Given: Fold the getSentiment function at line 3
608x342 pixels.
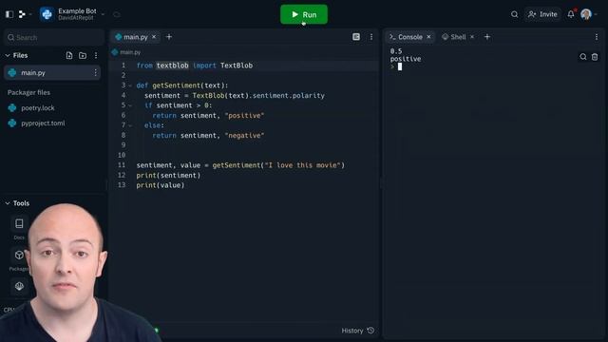Looking at the screenshot, I should pos(130,85).
